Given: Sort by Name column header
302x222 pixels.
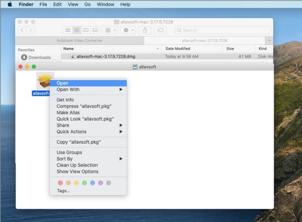Looking at the screenshot, I should 111,48.
